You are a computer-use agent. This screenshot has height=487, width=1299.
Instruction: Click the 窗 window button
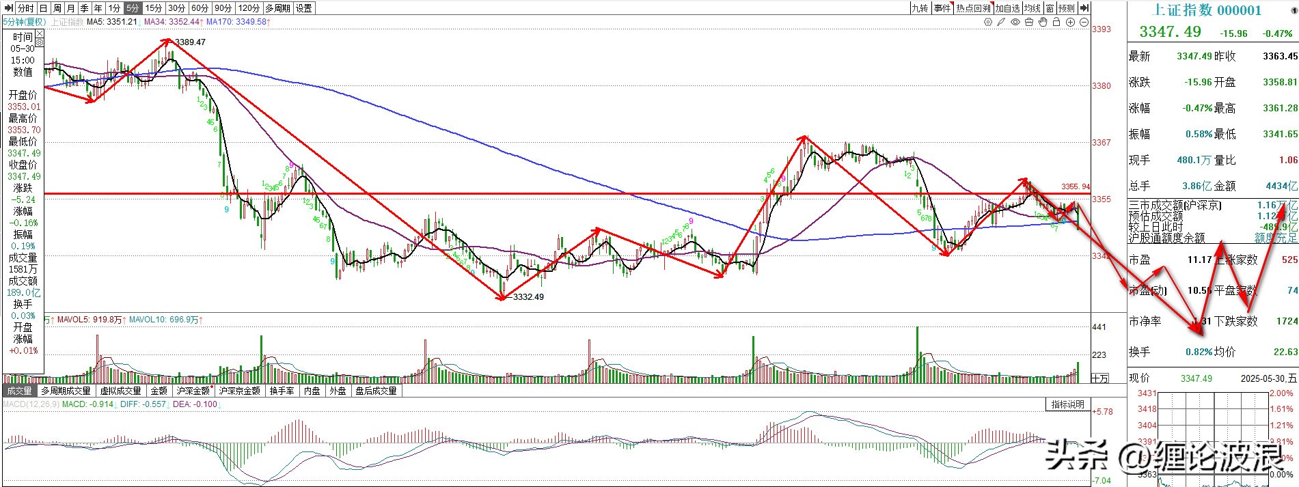(x=1050, y=8)
